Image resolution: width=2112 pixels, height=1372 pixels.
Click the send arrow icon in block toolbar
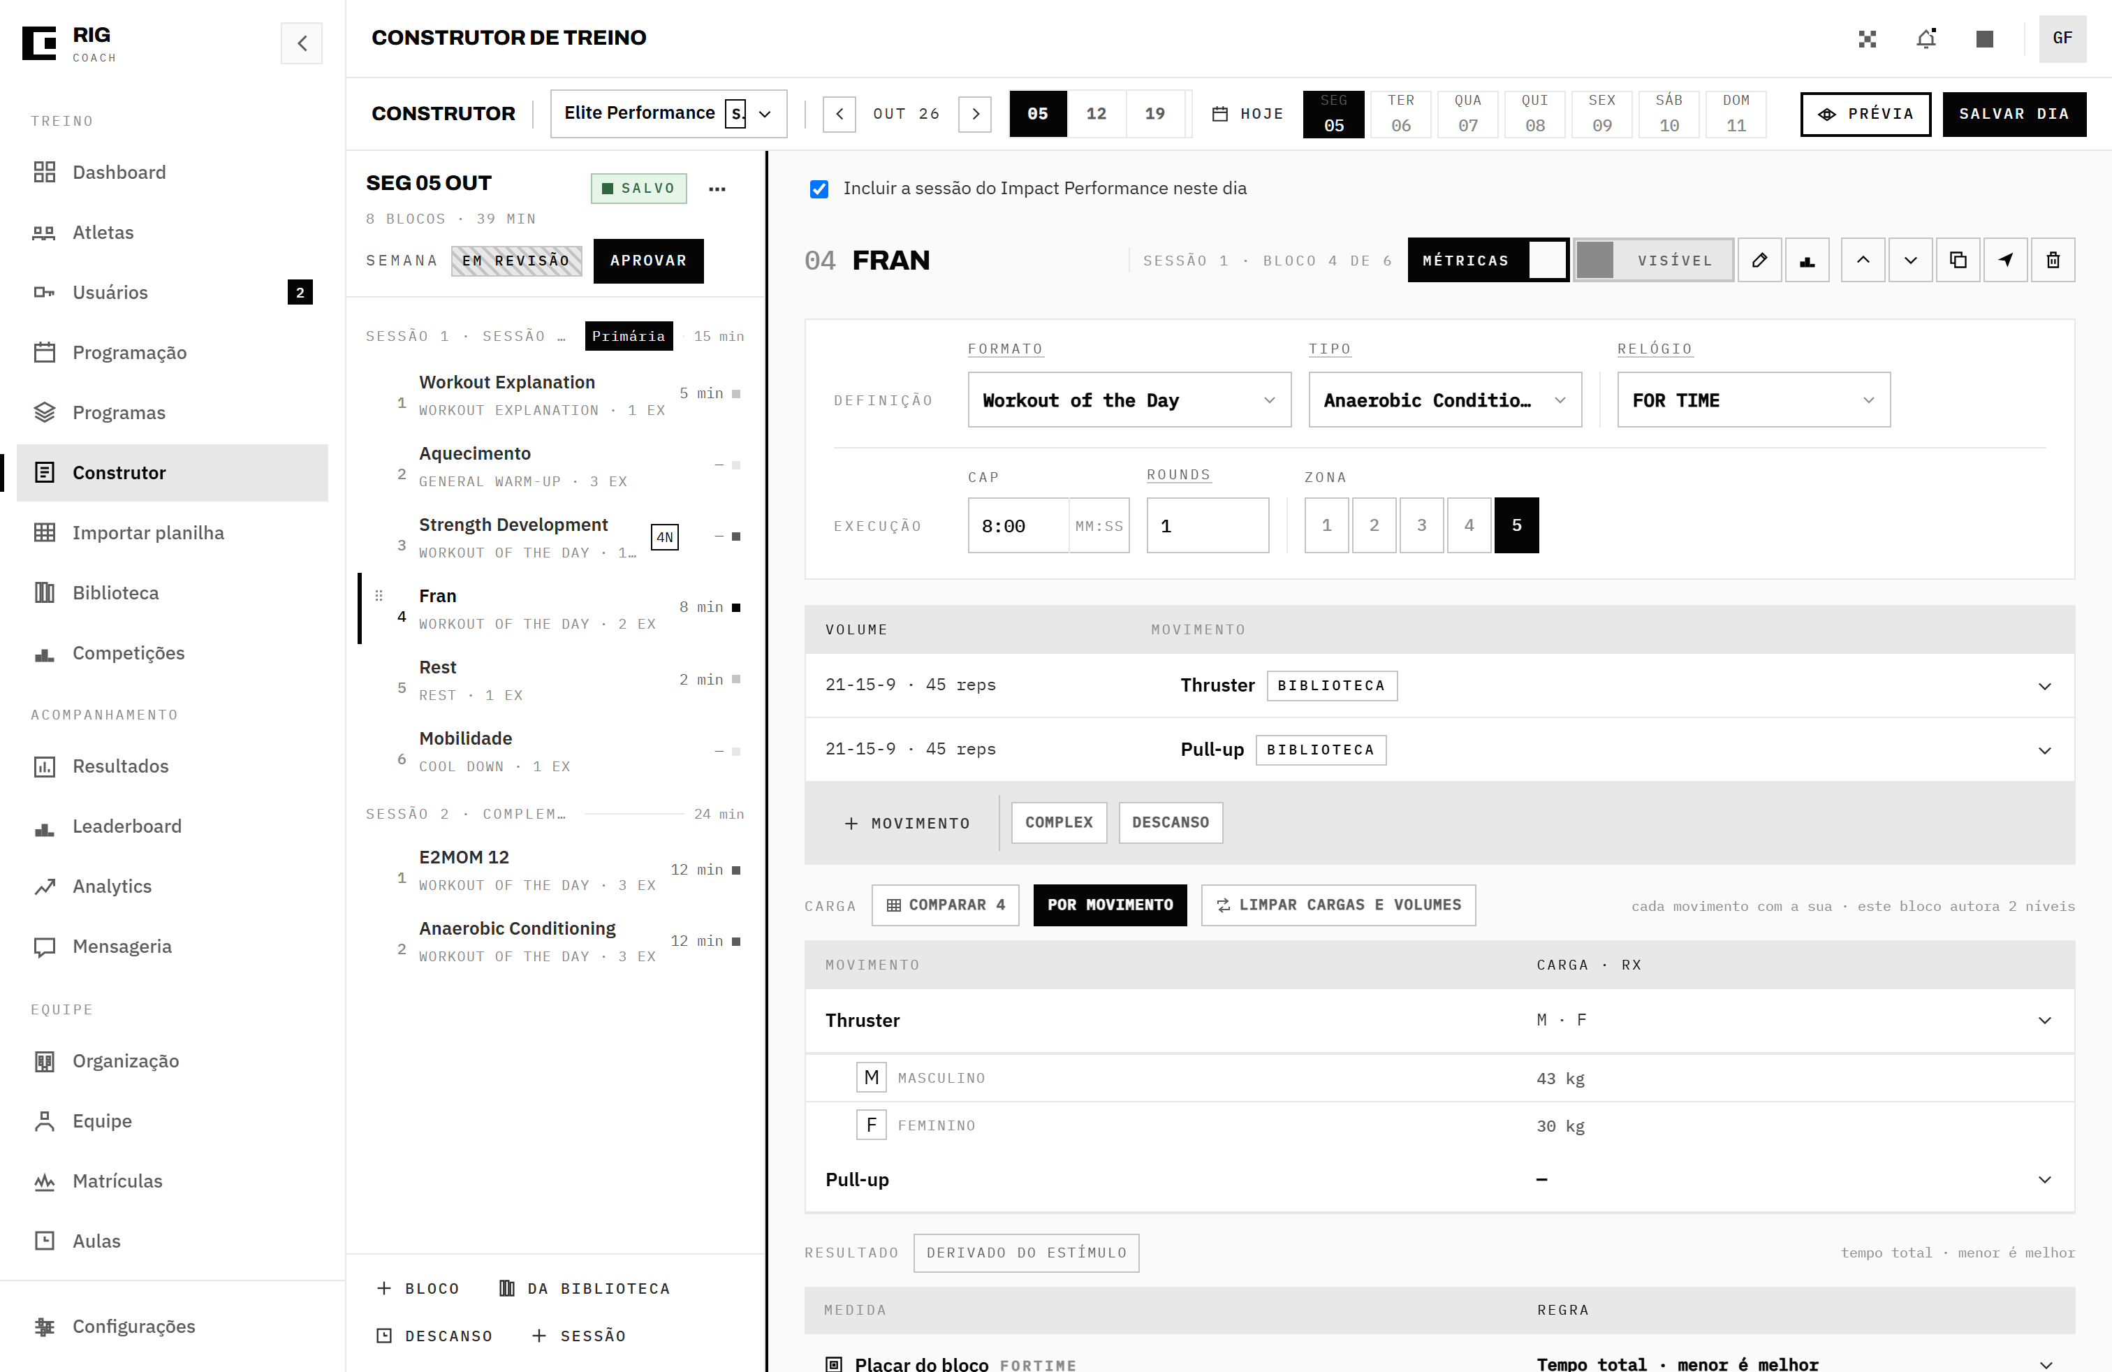[x=2004, y=260]
